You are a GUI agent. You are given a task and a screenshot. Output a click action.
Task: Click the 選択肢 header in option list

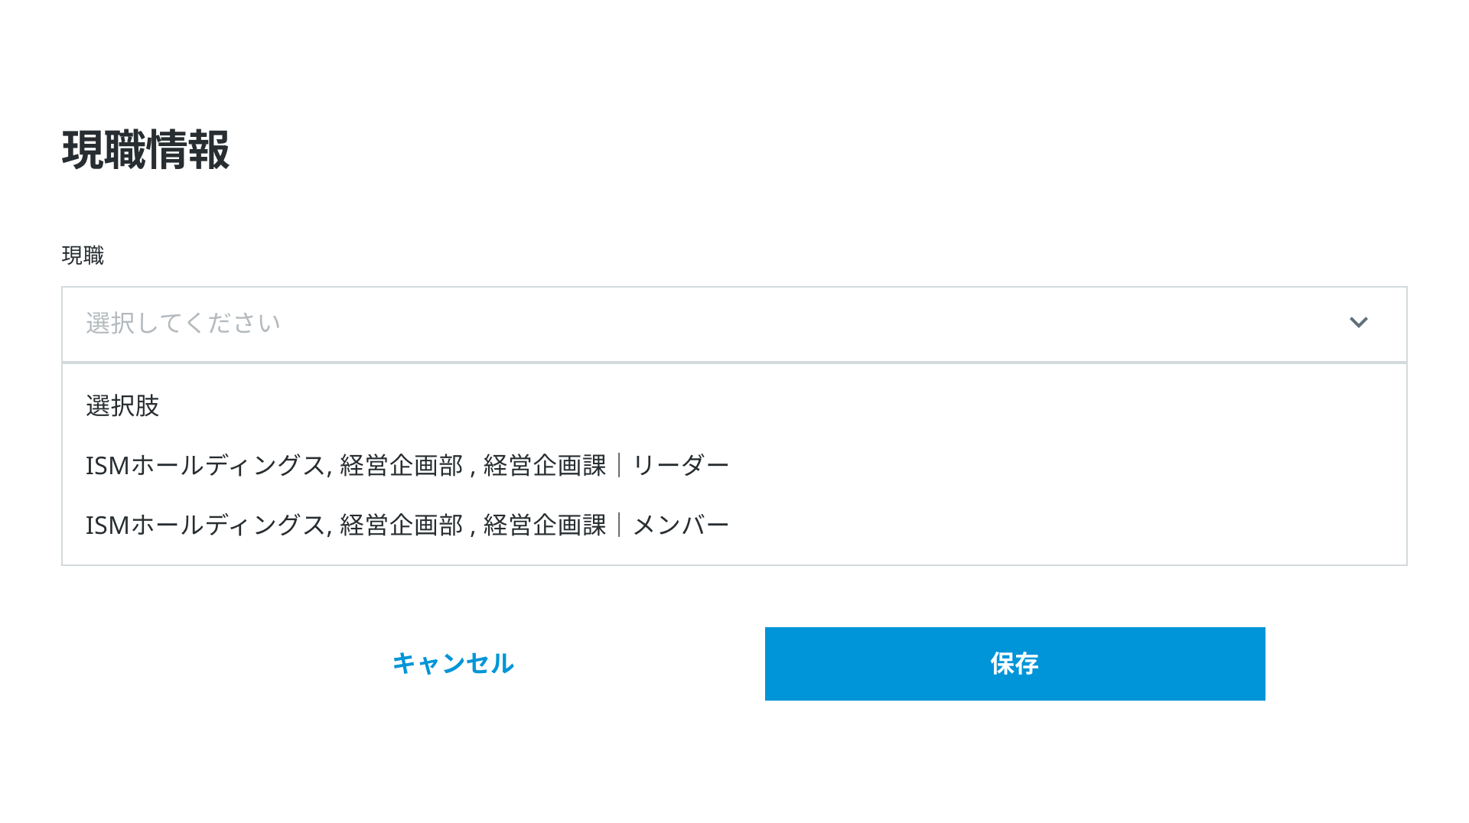122,405
